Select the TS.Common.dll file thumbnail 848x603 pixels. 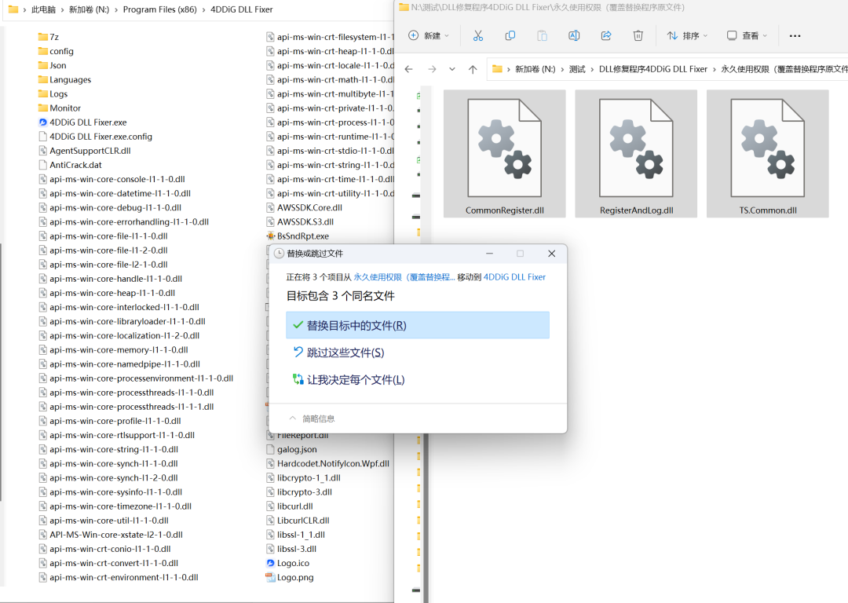click(x=767, y=154)
